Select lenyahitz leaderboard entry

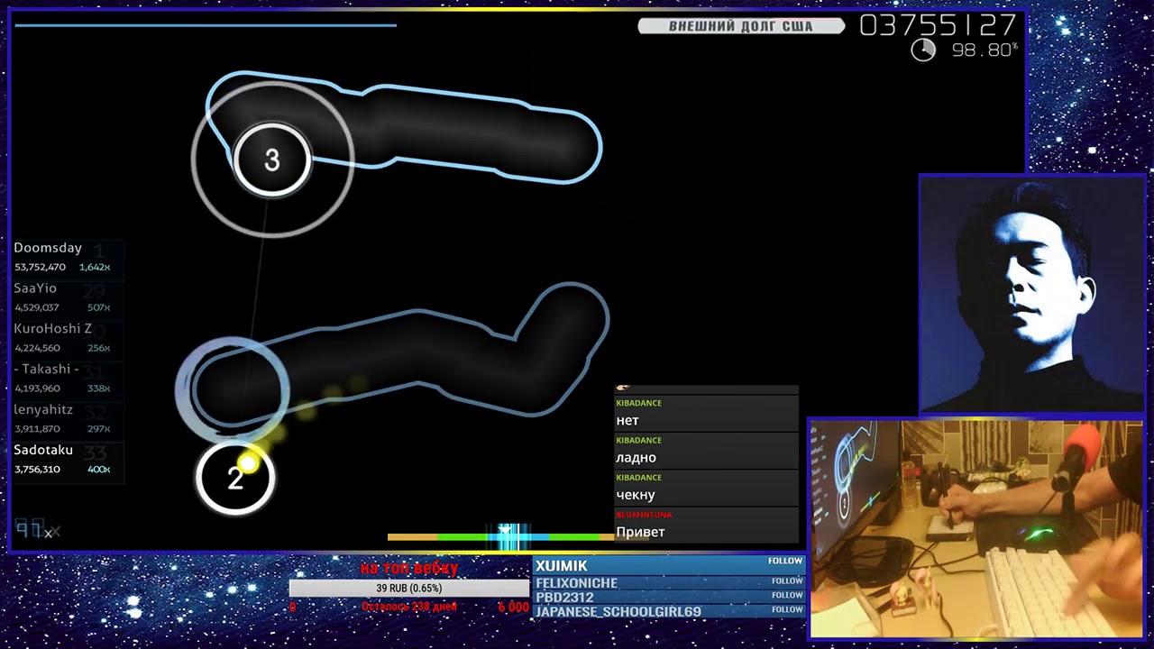(x=67, y=419)
